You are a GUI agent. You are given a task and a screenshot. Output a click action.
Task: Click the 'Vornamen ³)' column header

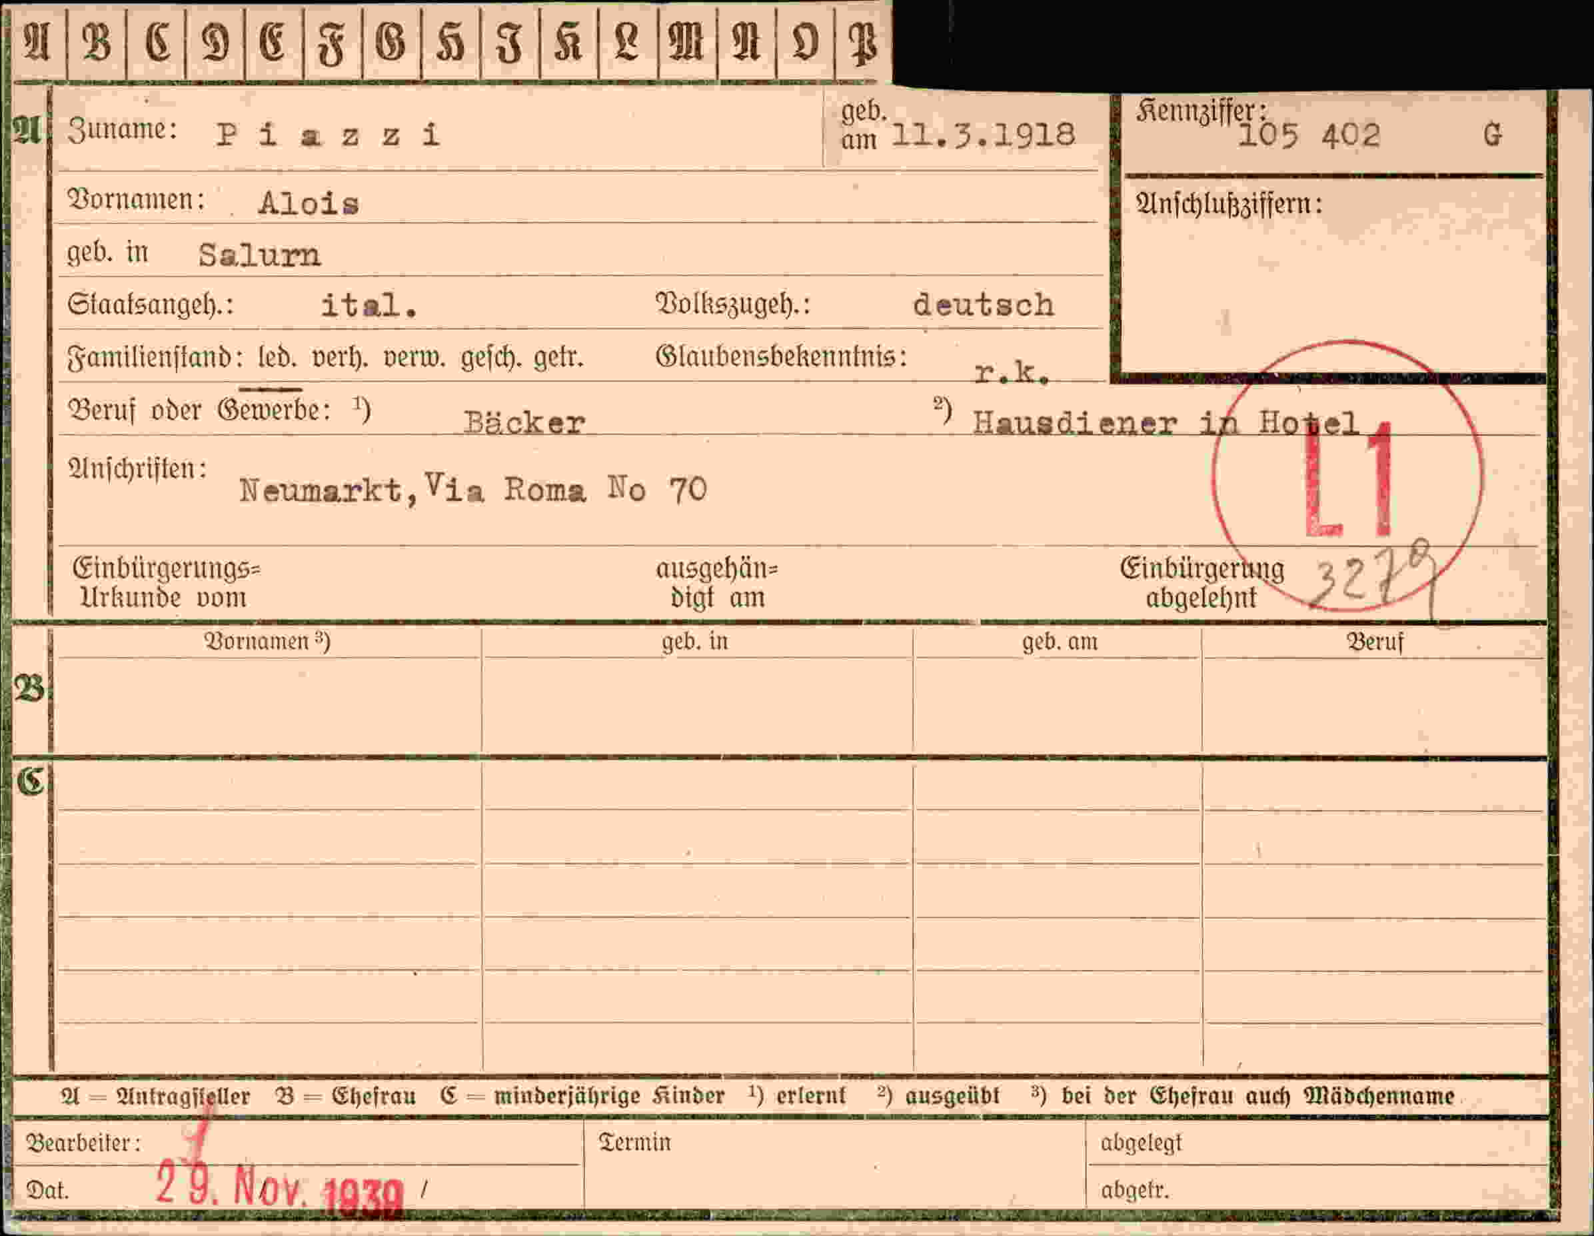pos(267,642)
